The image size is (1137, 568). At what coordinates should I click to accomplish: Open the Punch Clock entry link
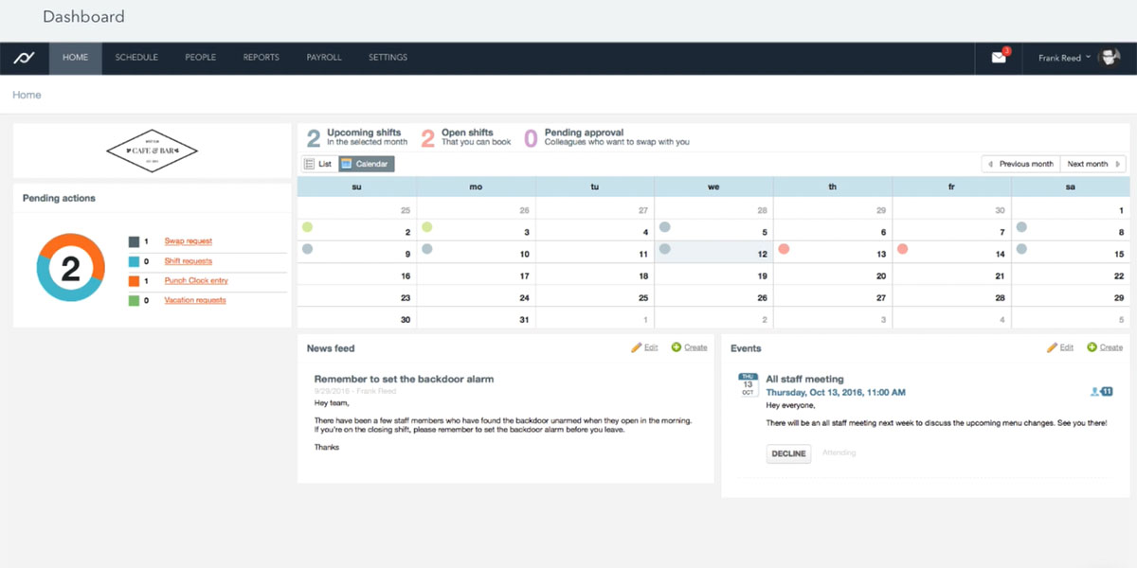coord(196,281)
